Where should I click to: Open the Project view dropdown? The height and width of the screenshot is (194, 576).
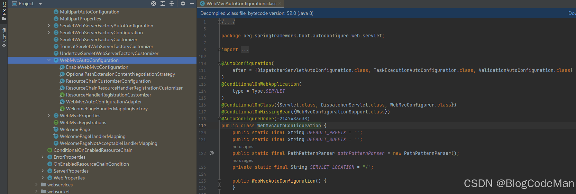tap(40, 4)
